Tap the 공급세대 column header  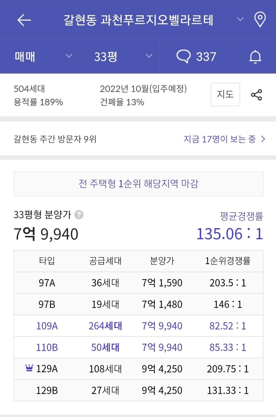click(105, 261)
